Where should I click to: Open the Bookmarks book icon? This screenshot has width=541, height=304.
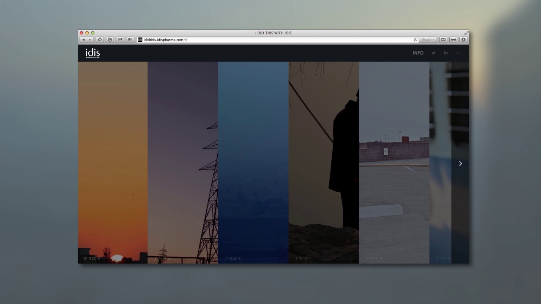tap(443, 40)
